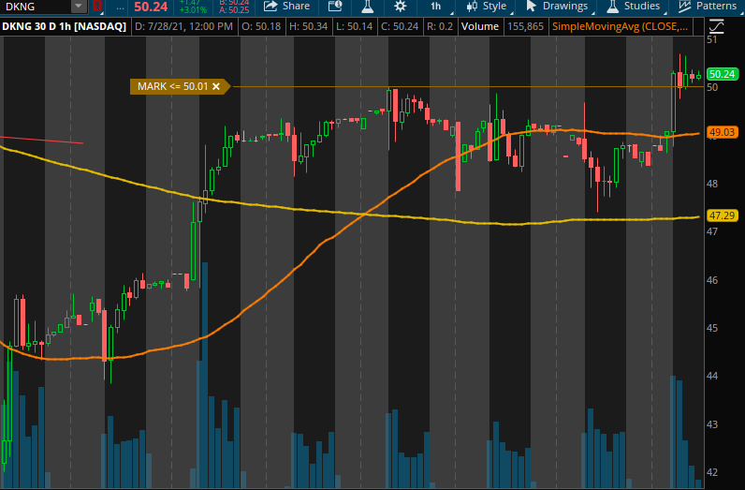Click the date readout 7/28/21, 12:00 PM

click(x=183, y=26)
